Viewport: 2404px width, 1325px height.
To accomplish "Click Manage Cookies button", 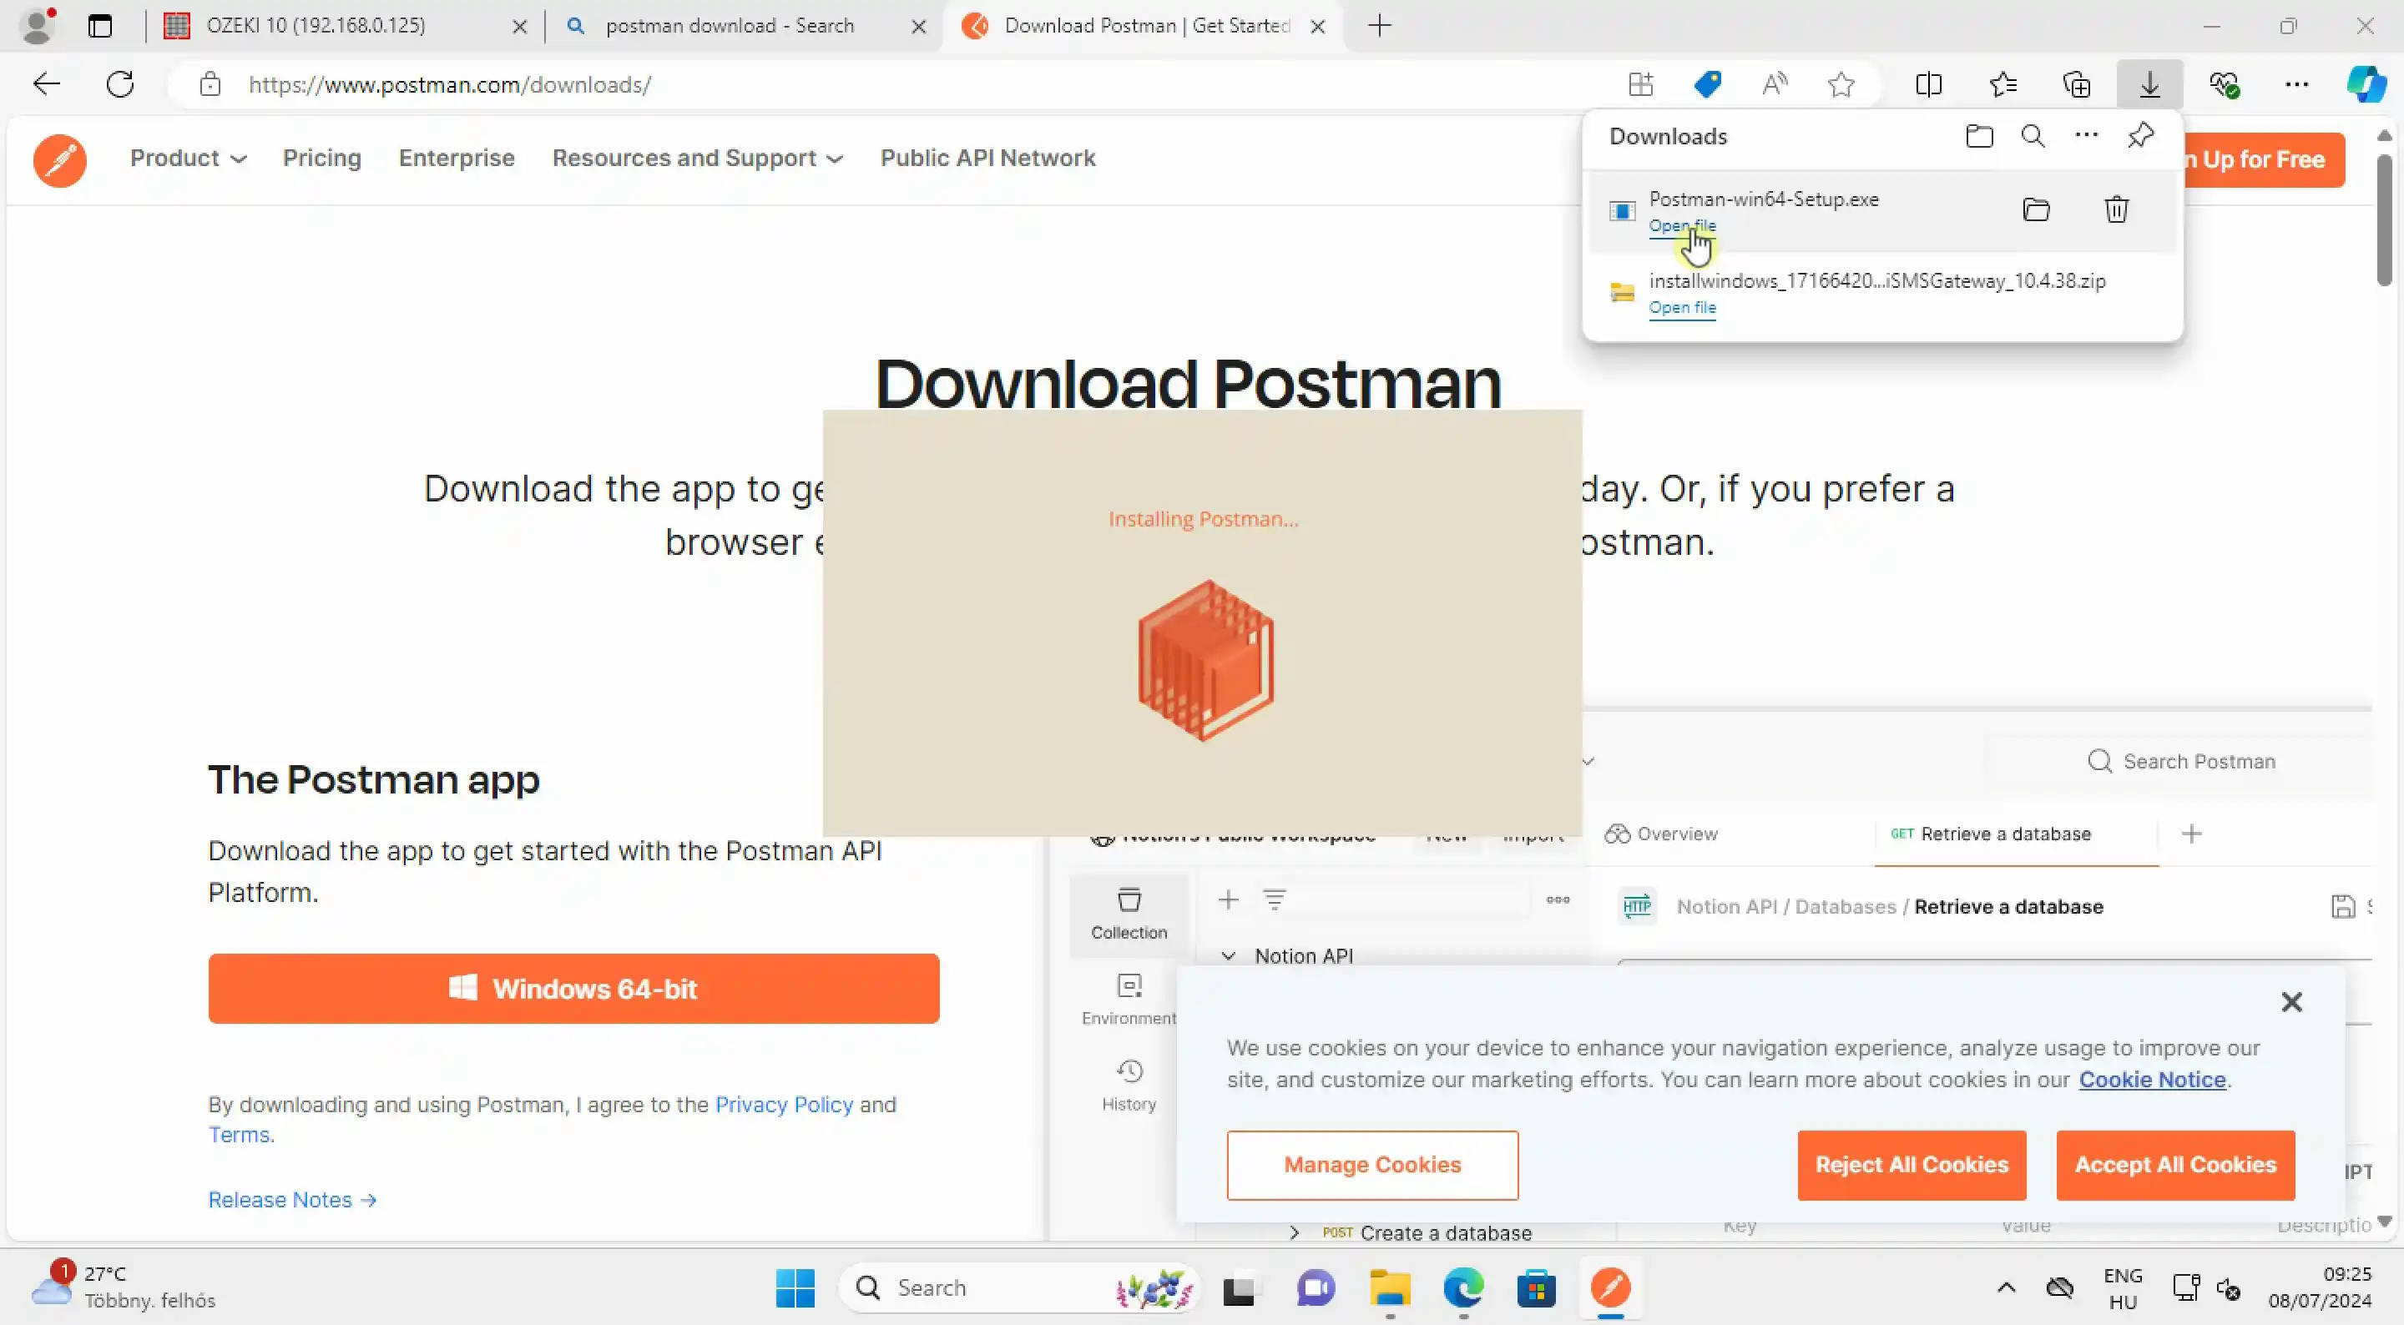I will (1373, 1166).
